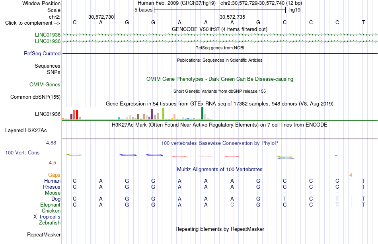Click the -4.5 PhyloP lower scale value

(52, 163)
